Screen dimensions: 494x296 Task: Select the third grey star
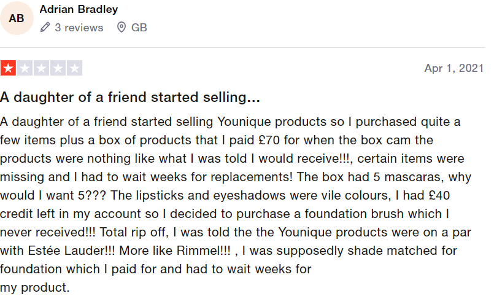point(41,68)
